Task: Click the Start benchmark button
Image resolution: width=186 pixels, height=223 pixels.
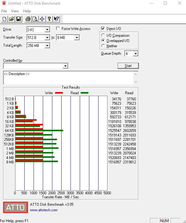Action: pyautogui.click(x=128, y=66)
